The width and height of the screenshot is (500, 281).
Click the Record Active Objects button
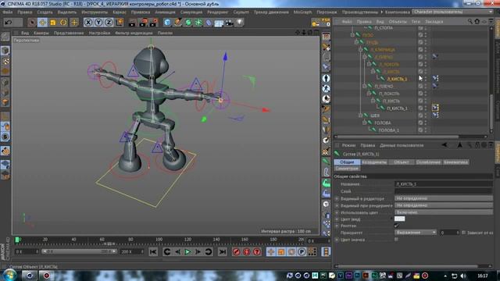[x=236, y=252]
